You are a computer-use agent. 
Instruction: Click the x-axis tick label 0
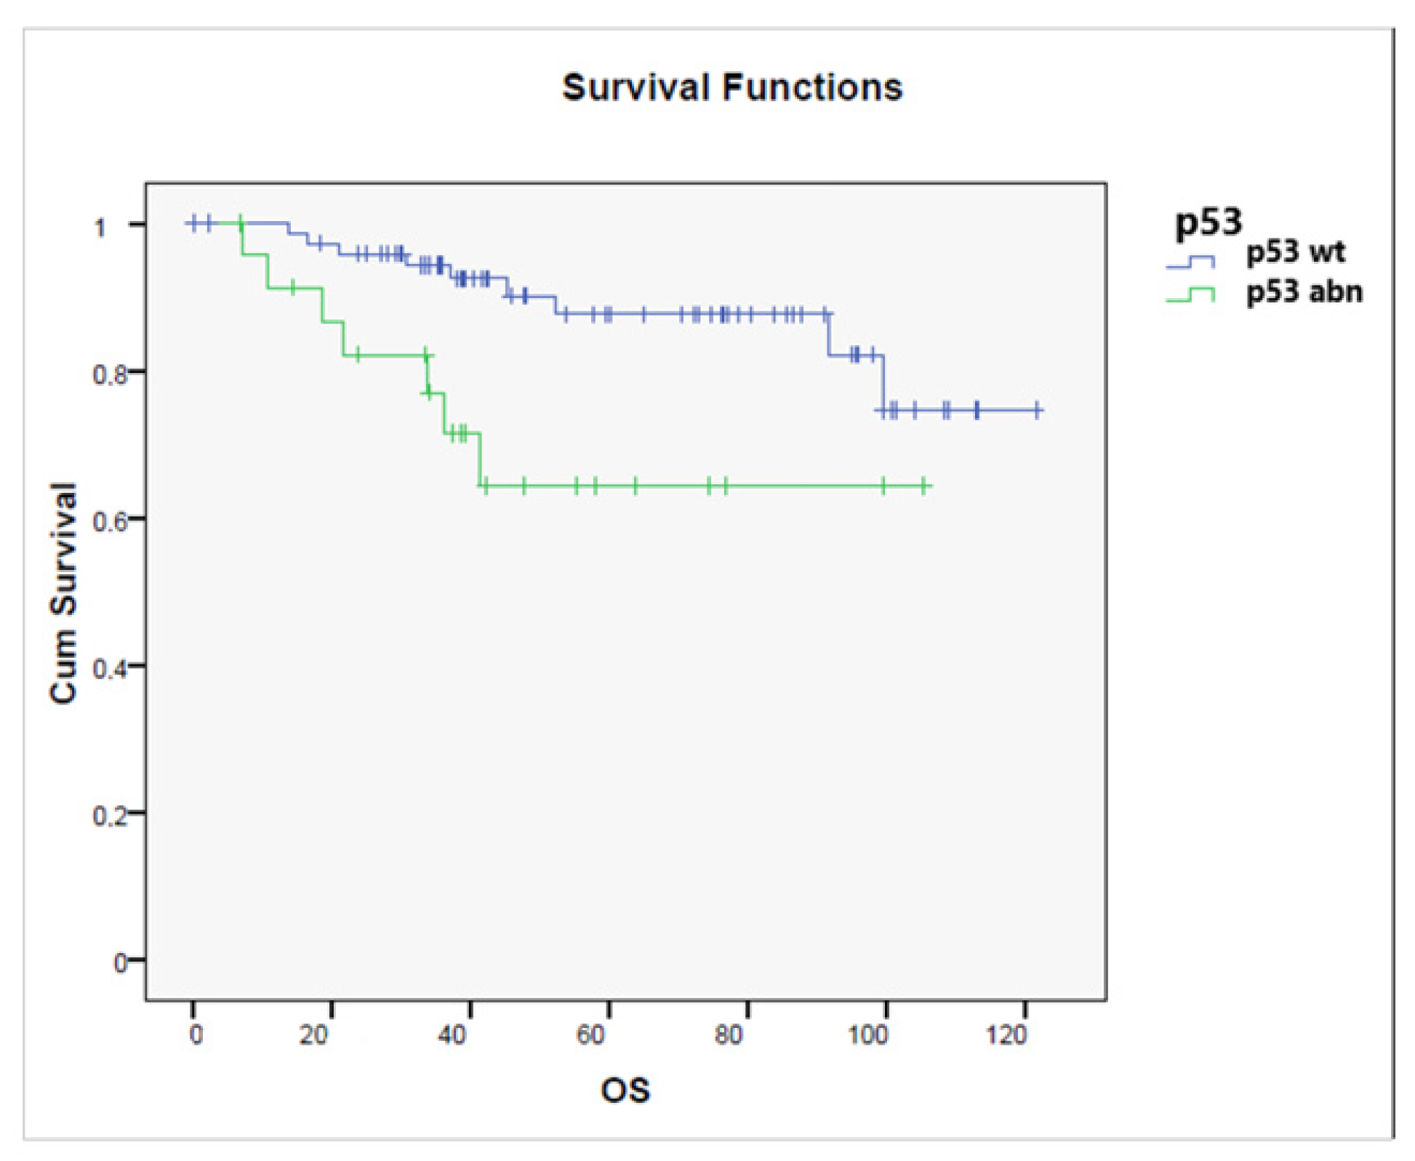(196, 1035)
